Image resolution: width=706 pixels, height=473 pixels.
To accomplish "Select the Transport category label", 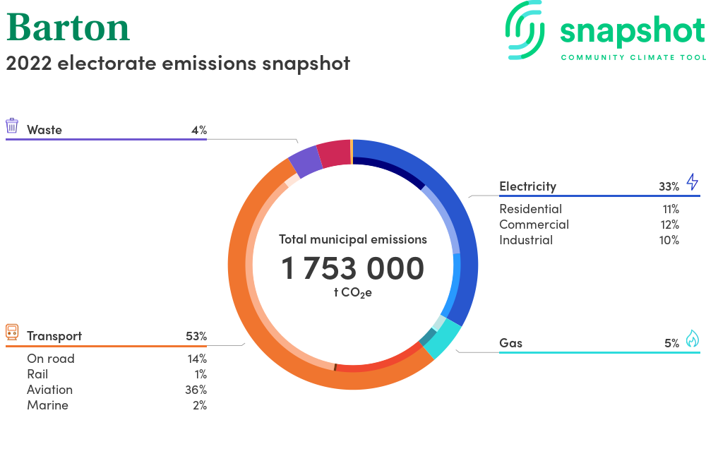I will (x=54, y=336).
